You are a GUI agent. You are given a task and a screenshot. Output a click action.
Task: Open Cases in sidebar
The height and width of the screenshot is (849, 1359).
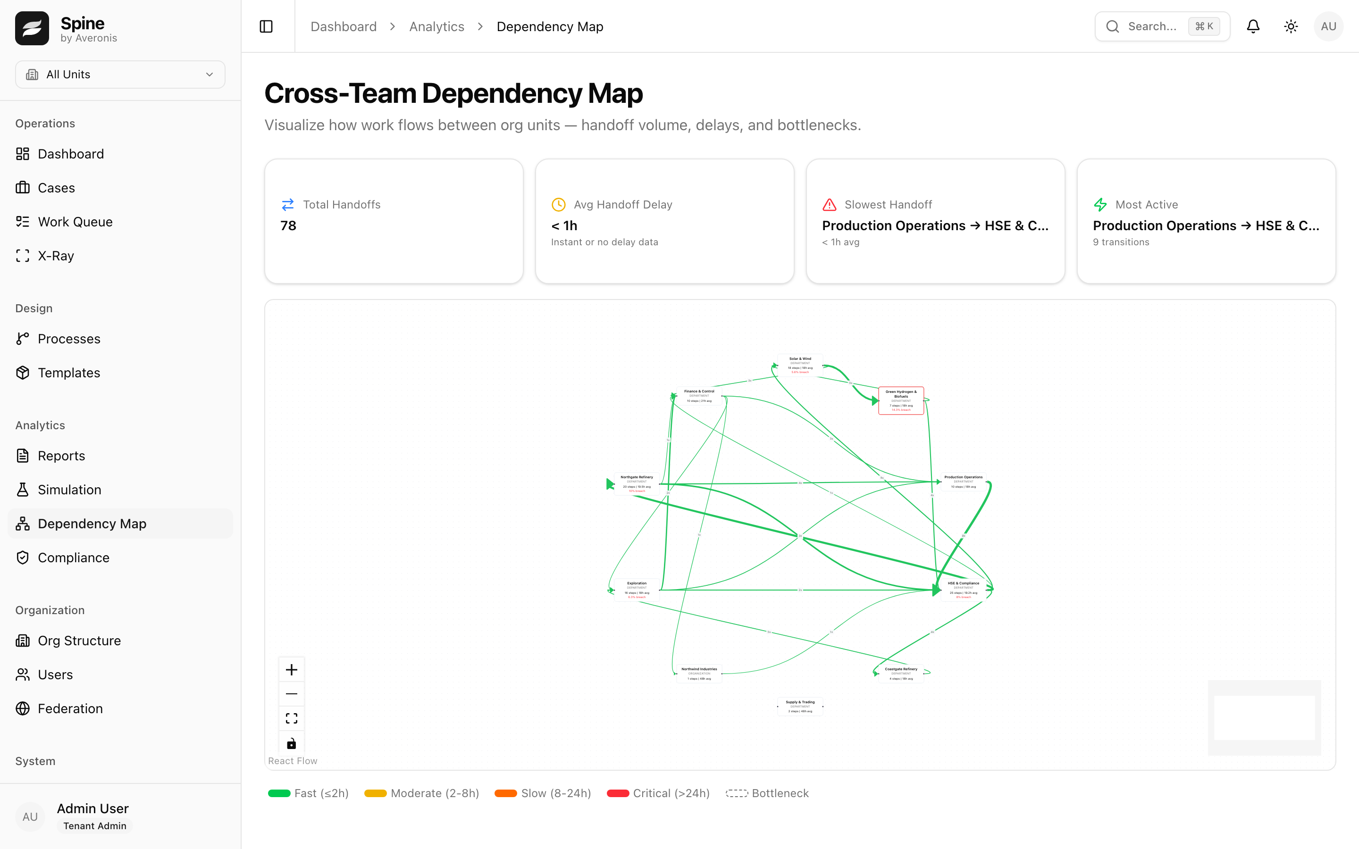coord(120,188)
